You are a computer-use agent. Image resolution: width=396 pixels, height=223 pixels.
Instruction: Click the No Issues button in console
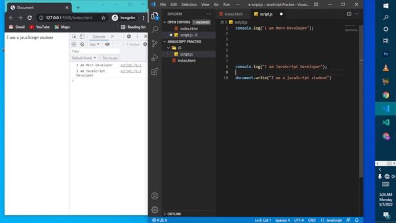(x=110, y=58)
